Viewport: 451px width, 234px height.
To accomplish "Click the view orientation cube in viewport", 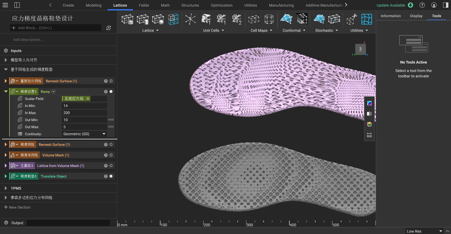I will tap(360, 49).
